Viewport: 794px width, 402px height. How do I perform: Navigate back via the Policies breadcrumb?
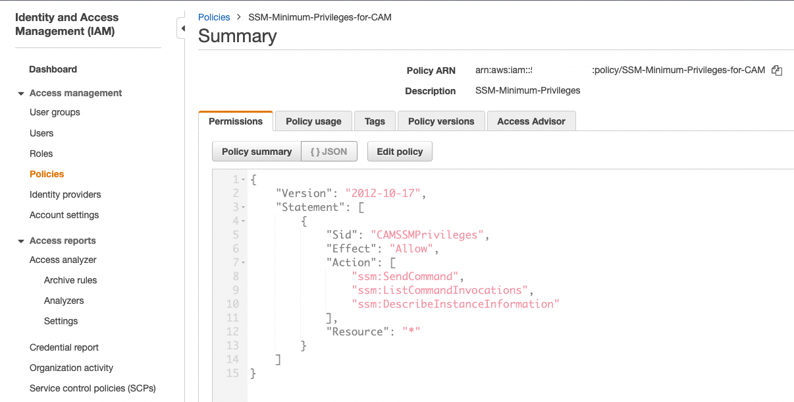pos(214,16)
